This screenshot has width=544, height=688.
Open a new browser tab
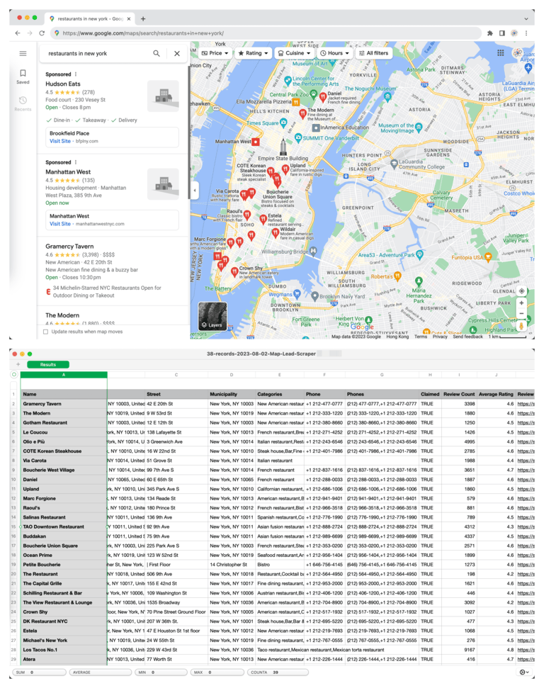(x=143, y=19)
